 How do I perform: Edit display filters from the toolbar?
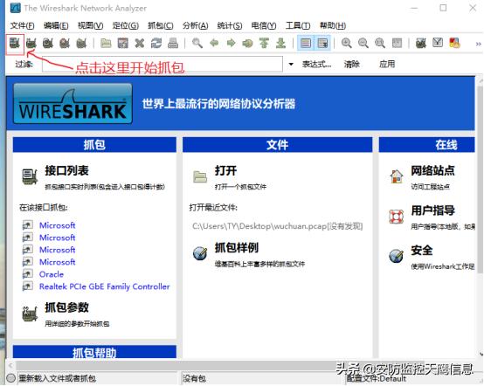[438, 43]
